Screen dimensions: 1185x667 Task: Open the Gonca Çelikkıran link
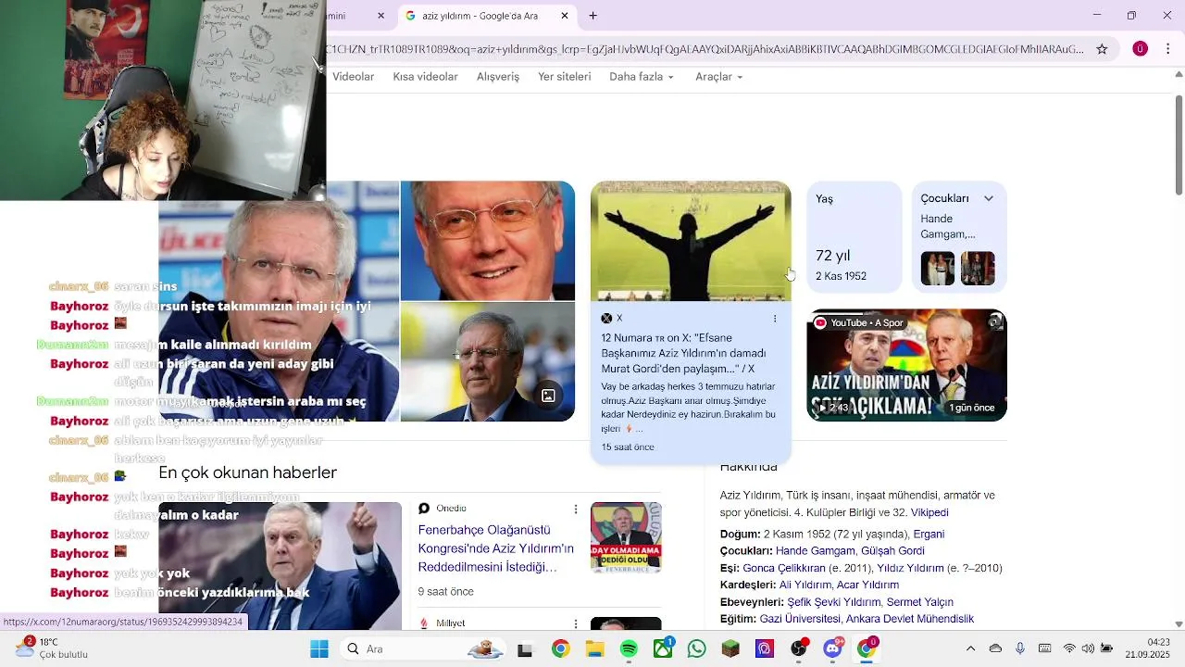(x=784, y=569)
